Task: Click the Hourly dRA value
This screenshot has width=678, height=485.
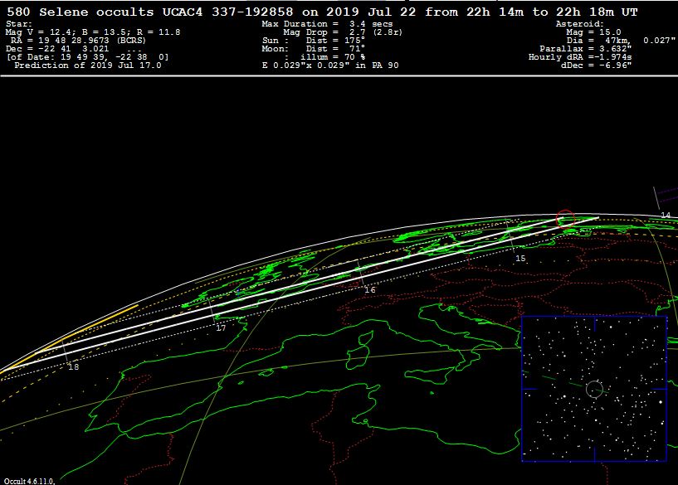Action: [580, 56]
